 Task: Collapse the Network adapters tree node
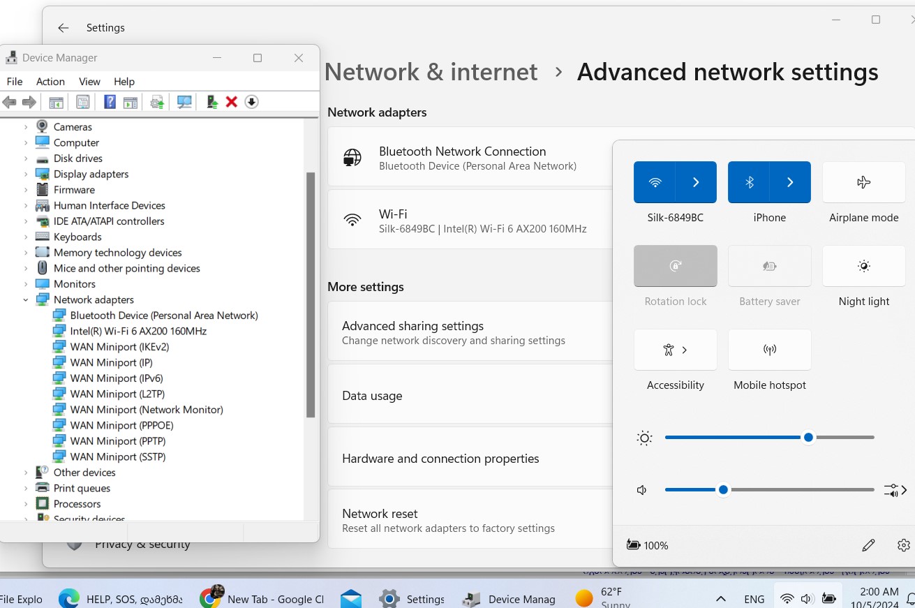pyautogui.click(x=26, y=300)
